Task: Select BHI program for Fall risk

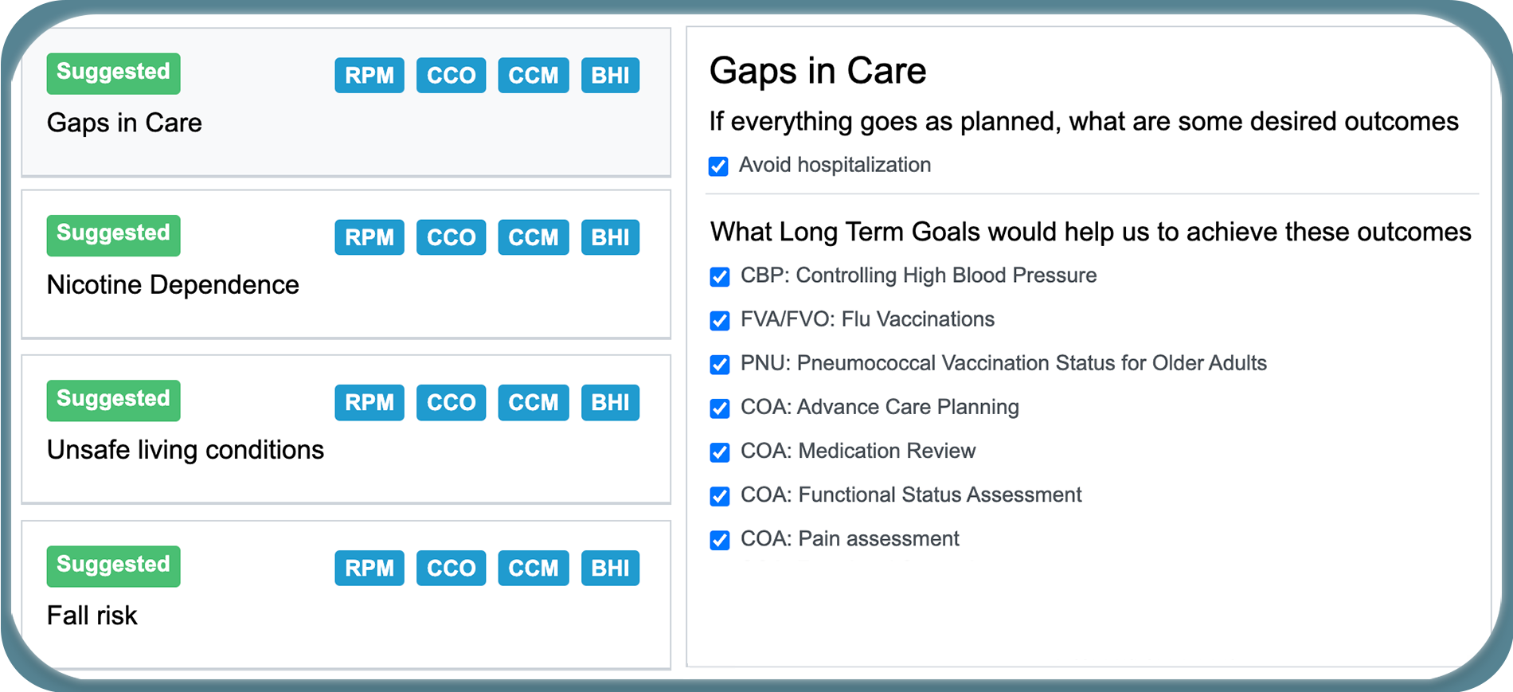Action: pos(610,568)
